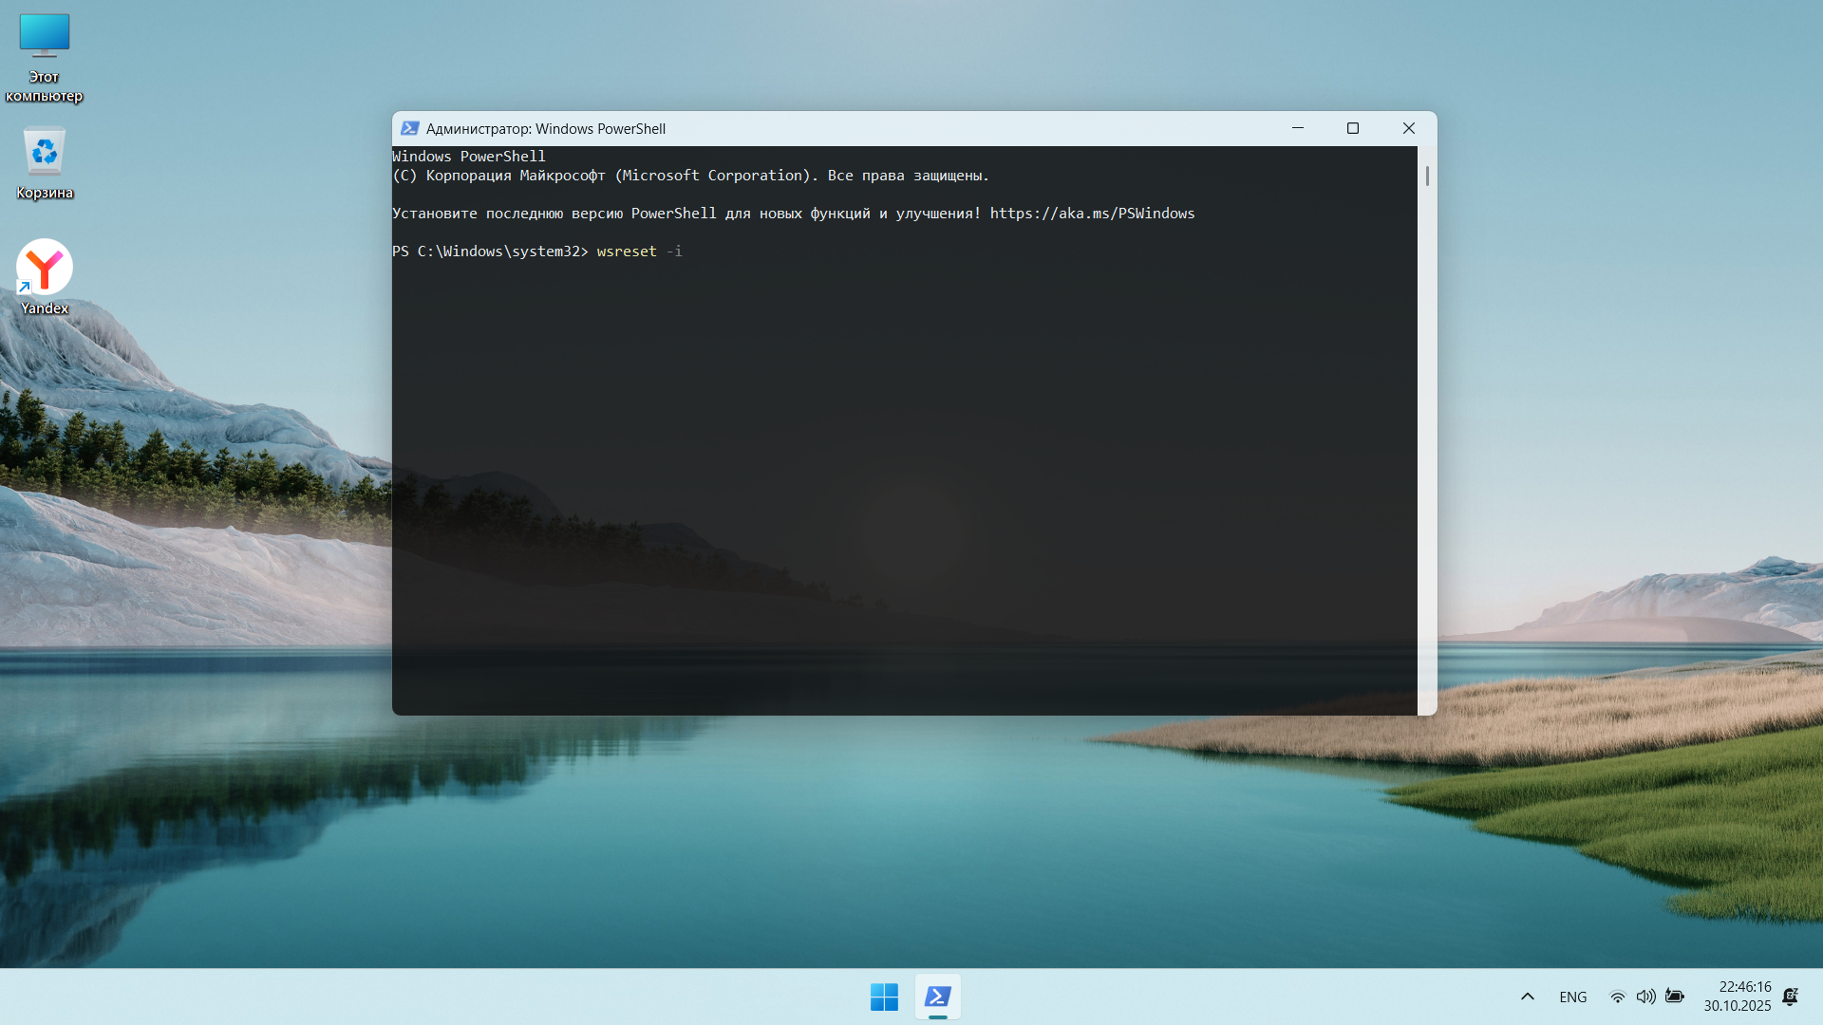Click the volume speaker tray icon
Image resolution: width=1823 pixels, height=1025 pixels.
click(x=1645, y=997)
